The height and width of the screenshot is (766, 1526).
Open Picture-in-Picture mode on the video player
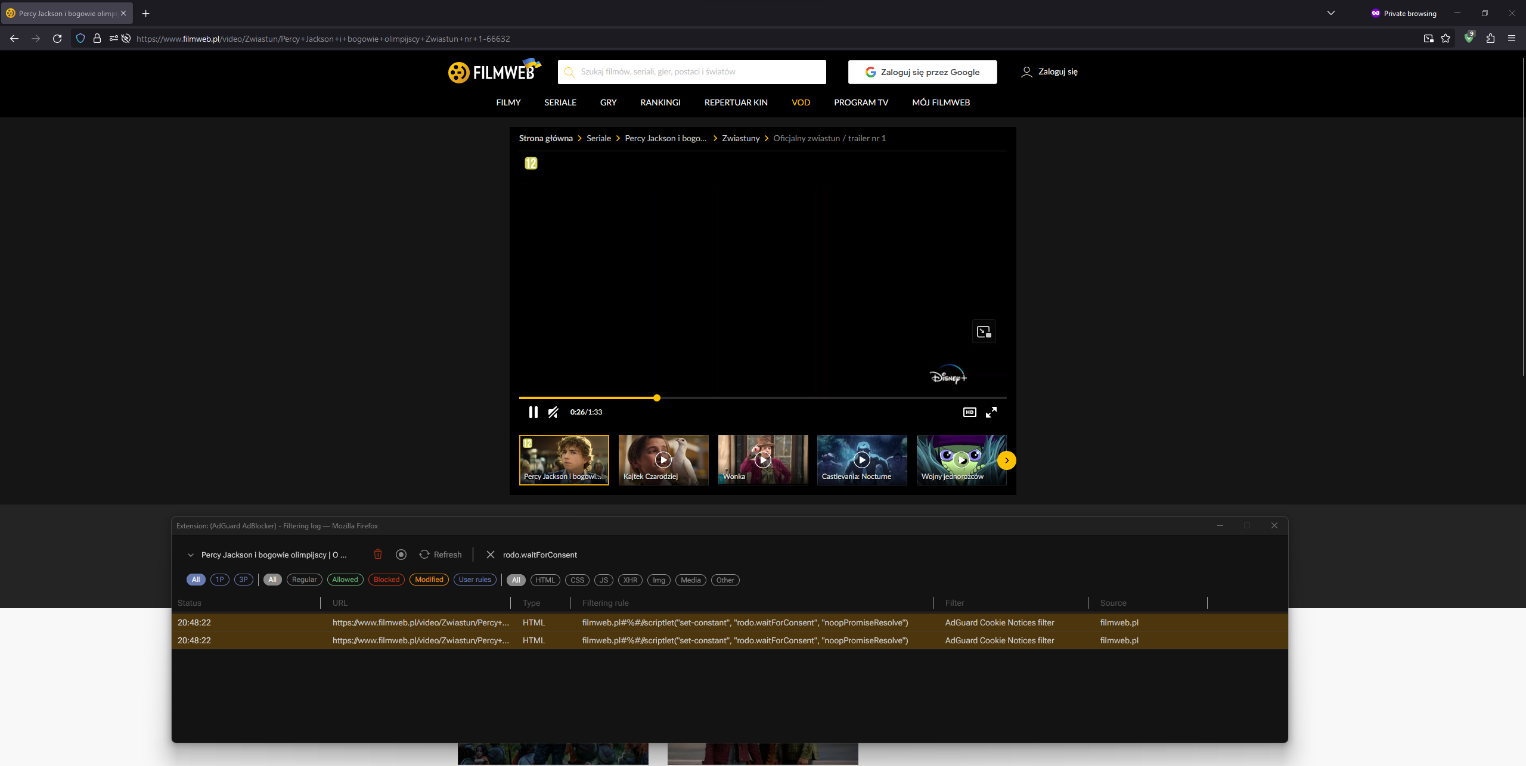pos(984,332)
